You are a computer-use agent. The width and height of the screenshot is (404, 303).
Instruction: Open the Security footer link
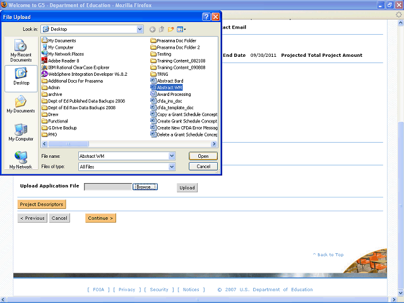[159, 290]
